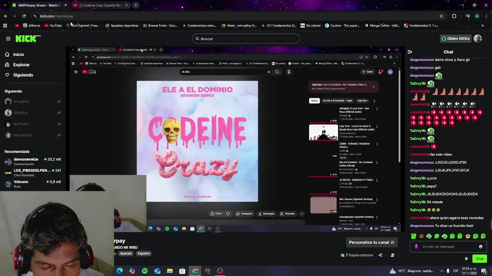This screenshot has width=492, height=276.
Task: Click the purple microphone icon in chat box
Action: pos(416,246)
